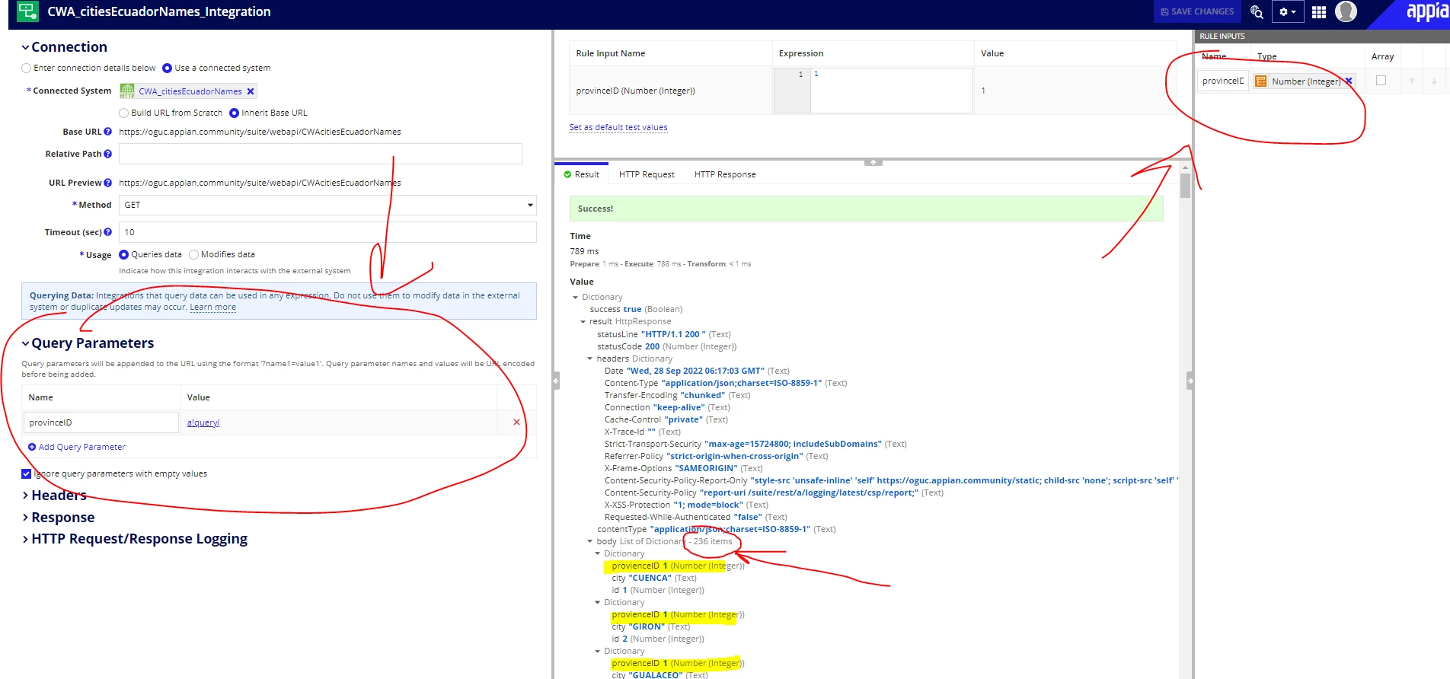Show help for URL Preview
This screenshot has height=679, width=1450.
(108, 183)
